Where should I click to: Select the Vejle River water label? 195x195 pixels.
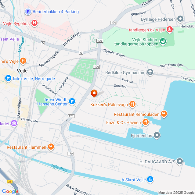click(x=59, y=168)
